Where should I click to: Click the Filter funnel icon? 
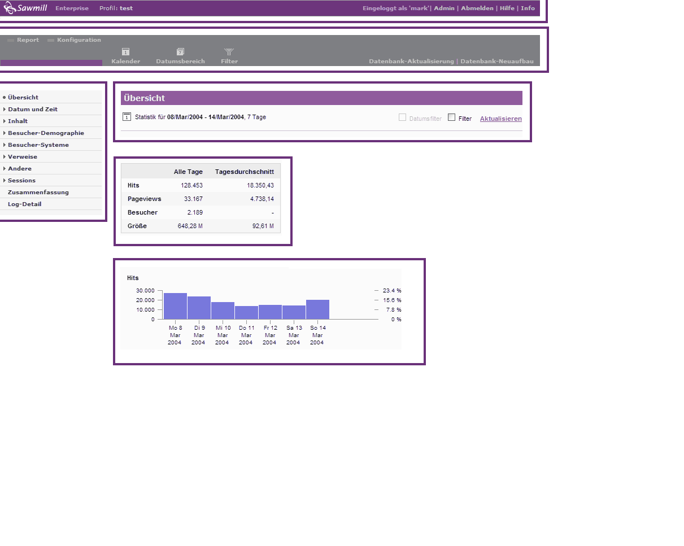pos(229,52)
